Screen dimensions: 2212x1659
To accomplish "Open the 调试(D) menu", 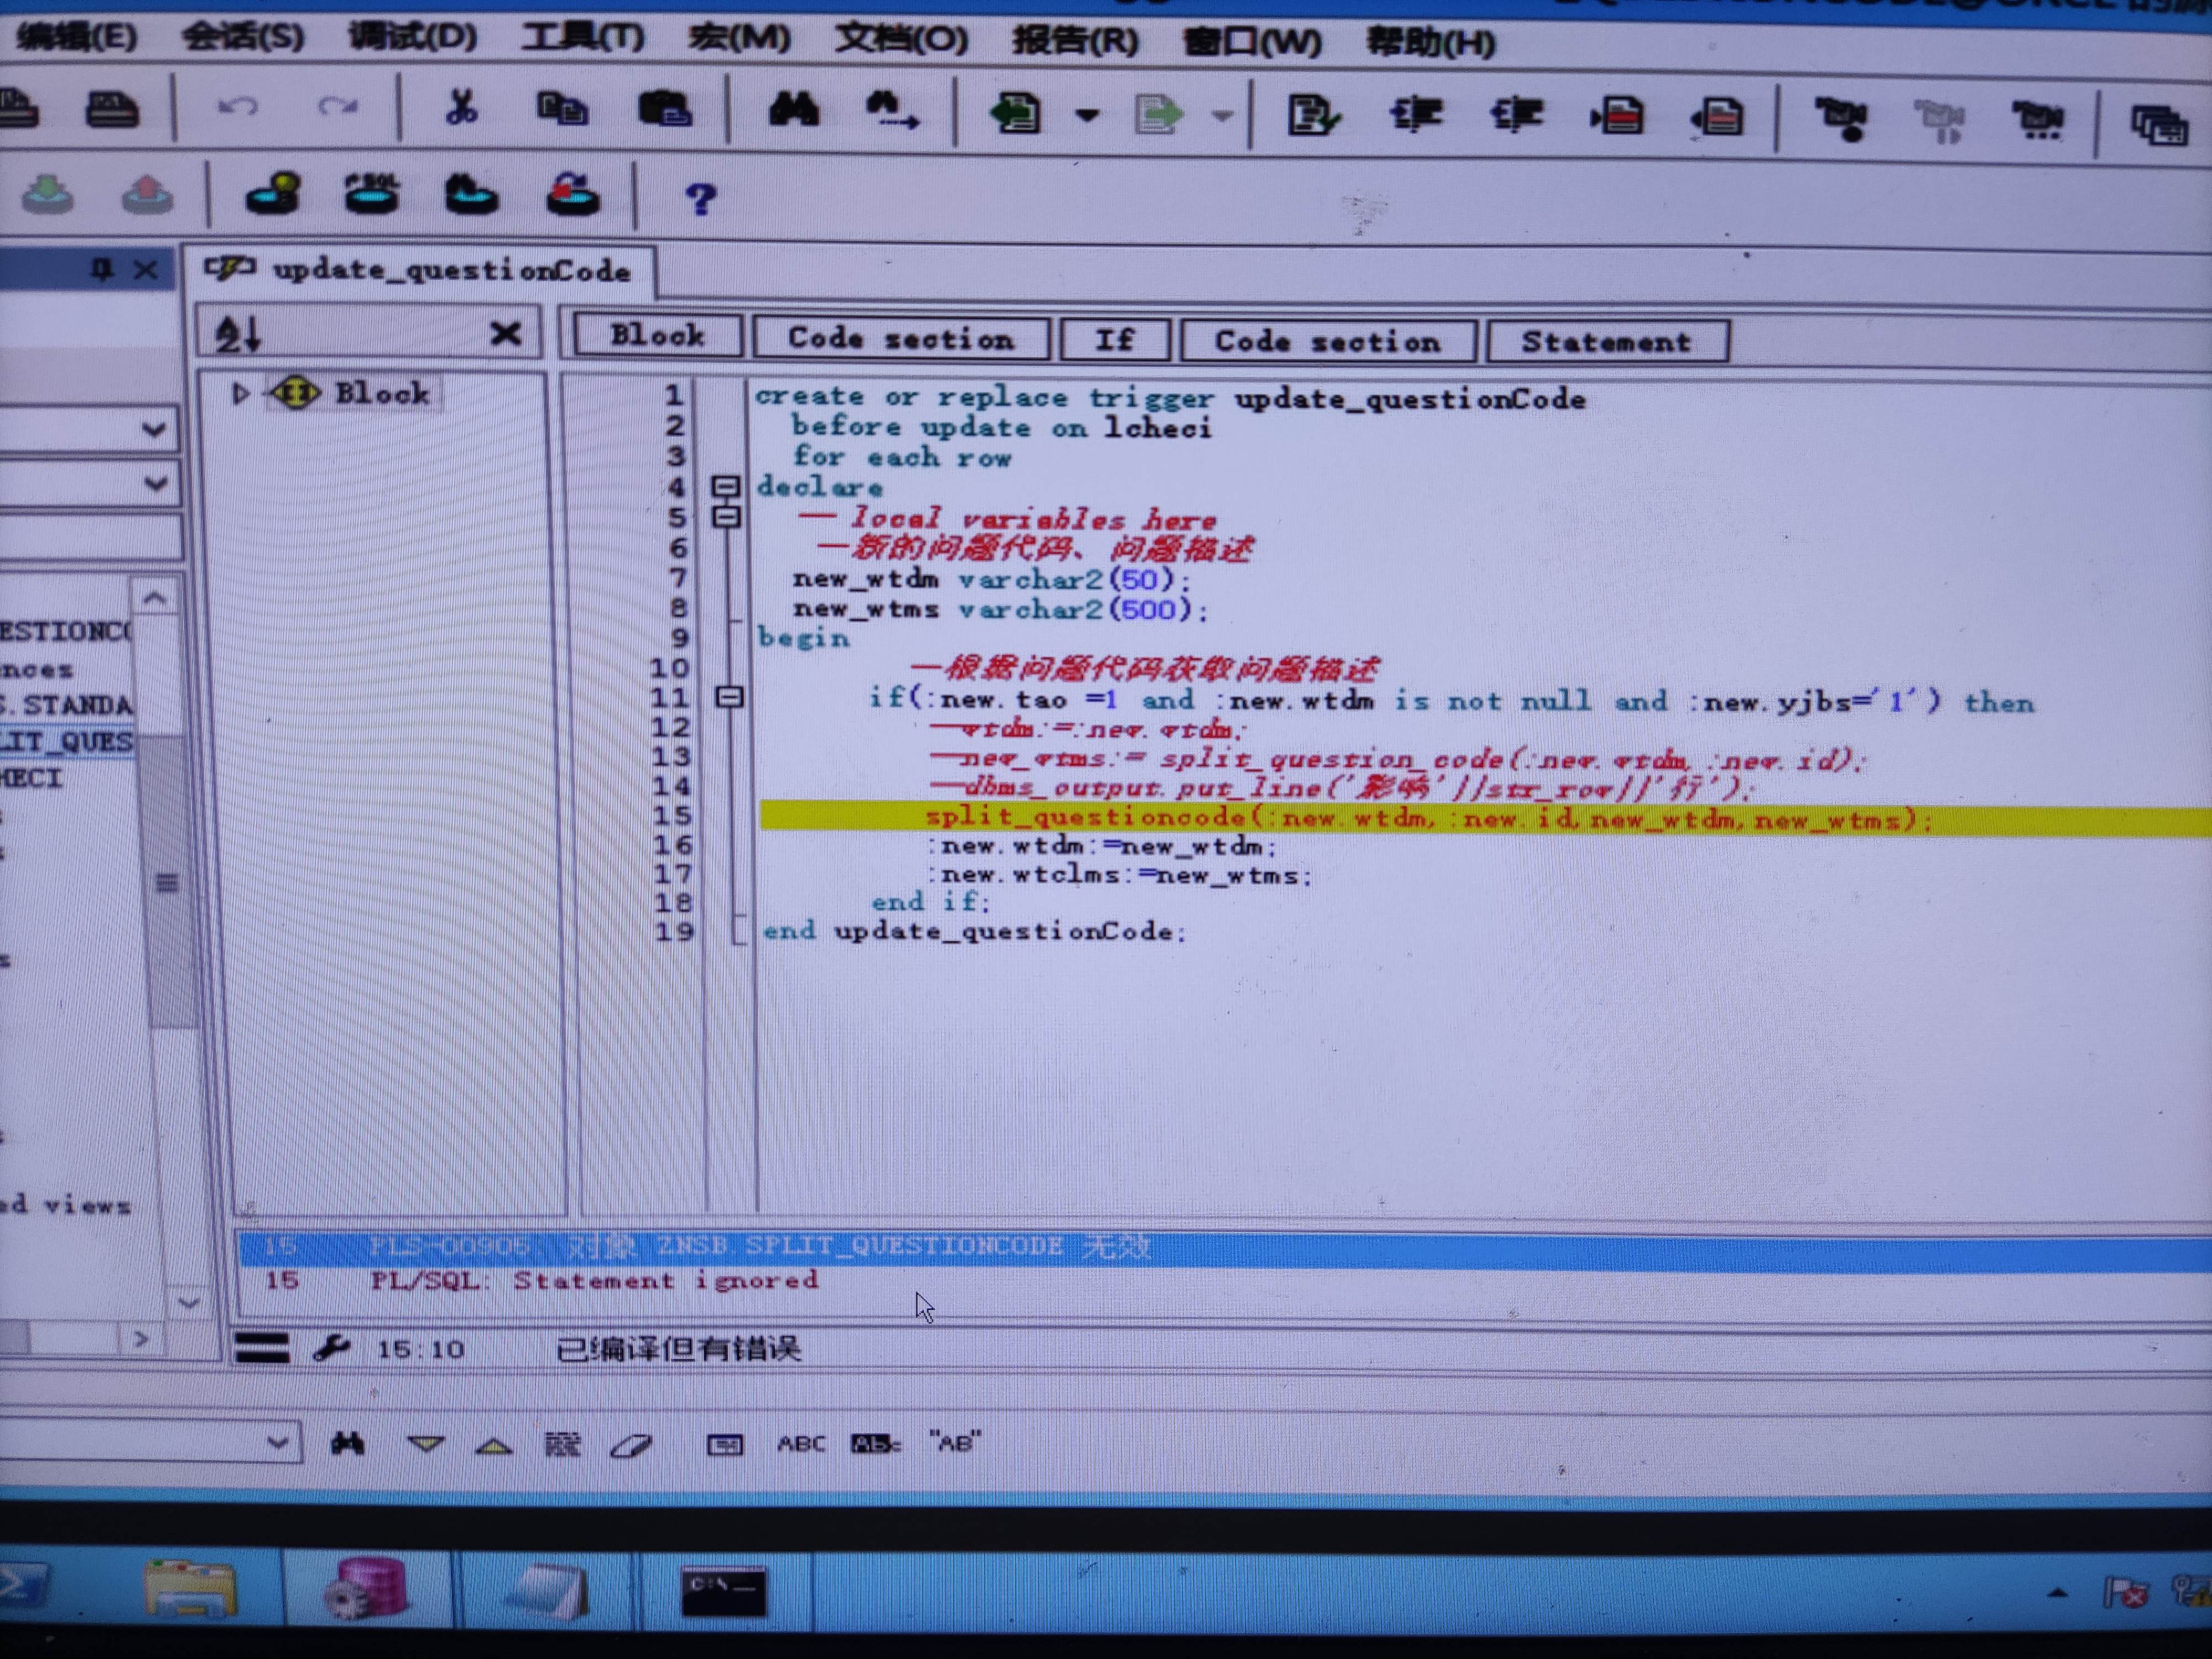I will click(413, 38).
